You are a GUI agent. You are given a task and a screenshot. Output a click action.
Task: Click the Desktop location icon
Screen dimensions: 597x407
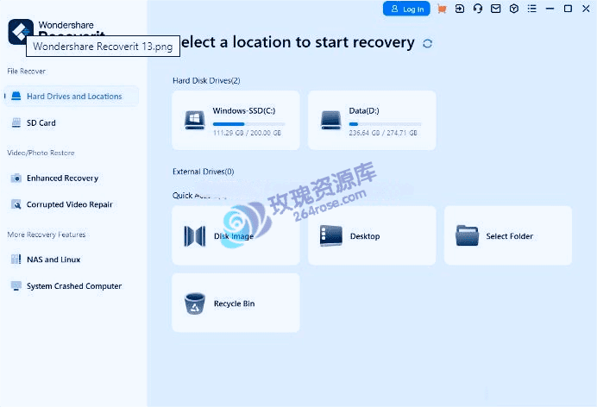click(x=331, y=235)
